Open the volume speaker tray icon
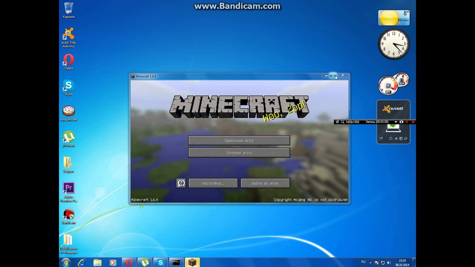This screenshot has width=475, height=267. click(389, 263)
